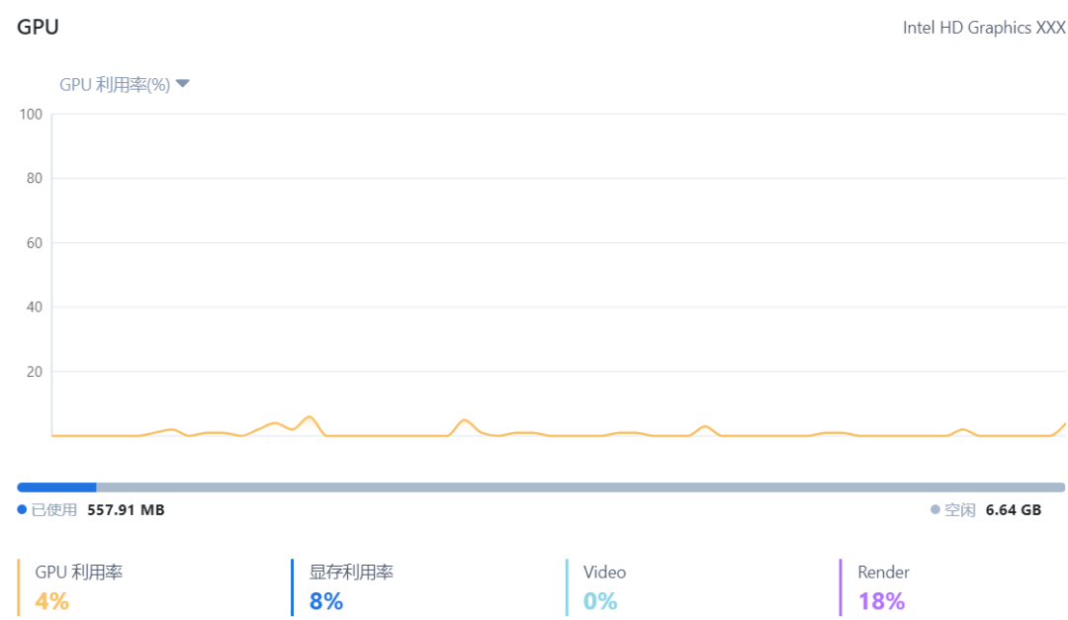Click the Intel HD Graphics XXX device name
The width and height of the screenshot is (1068, 620).
pyautogui.click(x=984, y=28)
